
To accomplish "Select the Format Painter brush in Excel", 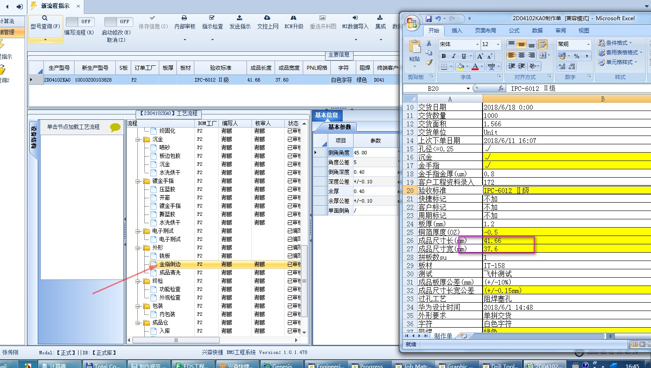I will [429, 62].
